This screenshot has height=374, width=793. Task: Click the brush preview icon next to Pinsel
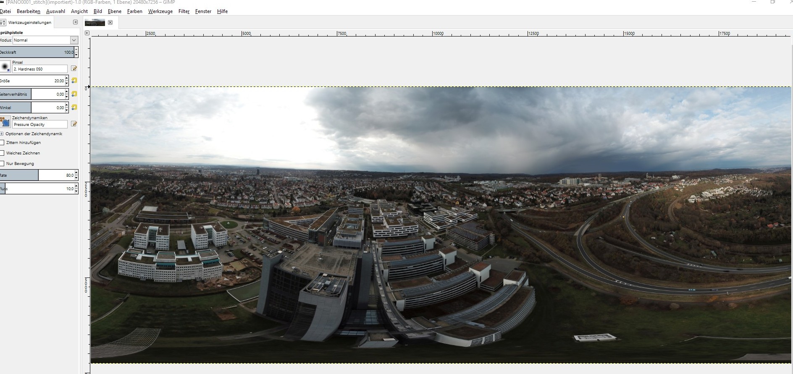click(x=5, y=67)
